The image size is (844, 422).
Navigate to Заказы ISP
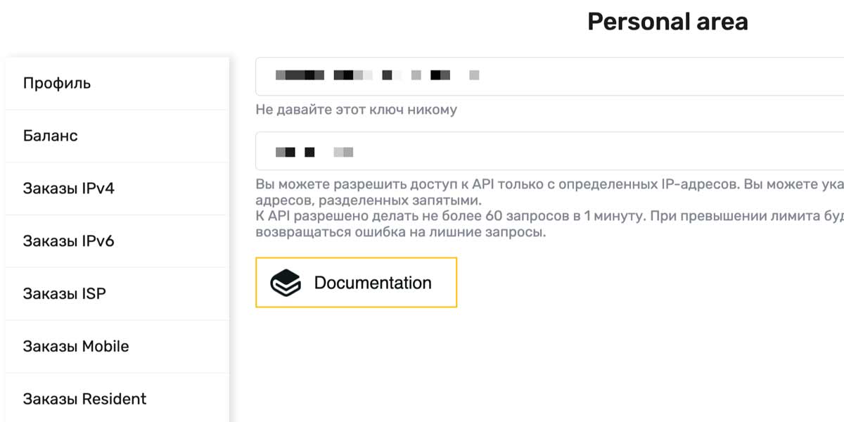coord(64,293)
